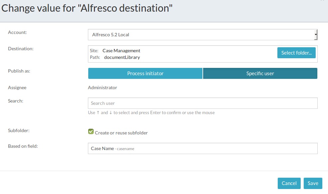This screenshot has height=194, width=328.
Task: Click the Select folder... button
Action: pyautogui.click(x=296, y=53)
